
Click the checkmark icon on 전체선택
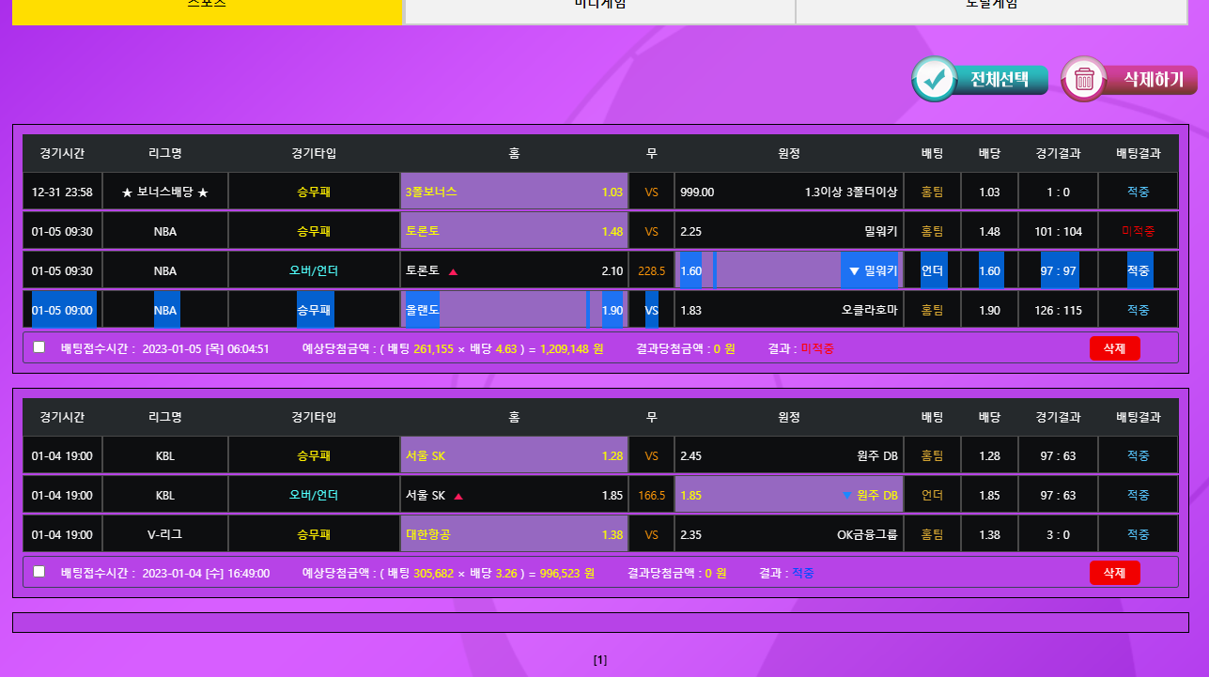tap(934, 80)
